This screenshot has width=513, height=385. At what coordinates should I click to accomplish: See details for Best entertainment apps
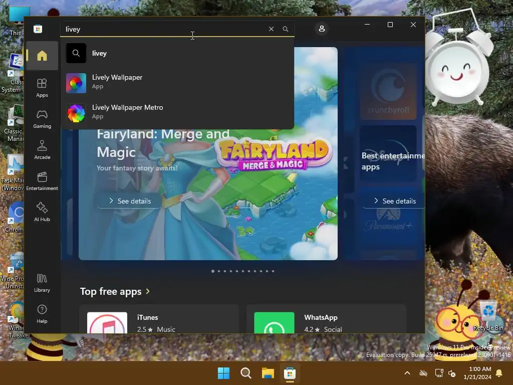tap(395, 201)
